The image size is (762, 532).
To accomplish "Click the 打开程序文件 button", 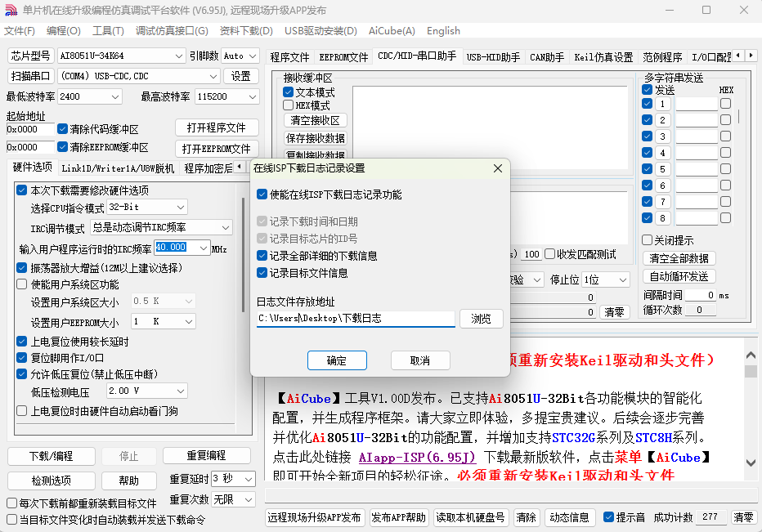I will pyautogui.click(x=217, y=127).
